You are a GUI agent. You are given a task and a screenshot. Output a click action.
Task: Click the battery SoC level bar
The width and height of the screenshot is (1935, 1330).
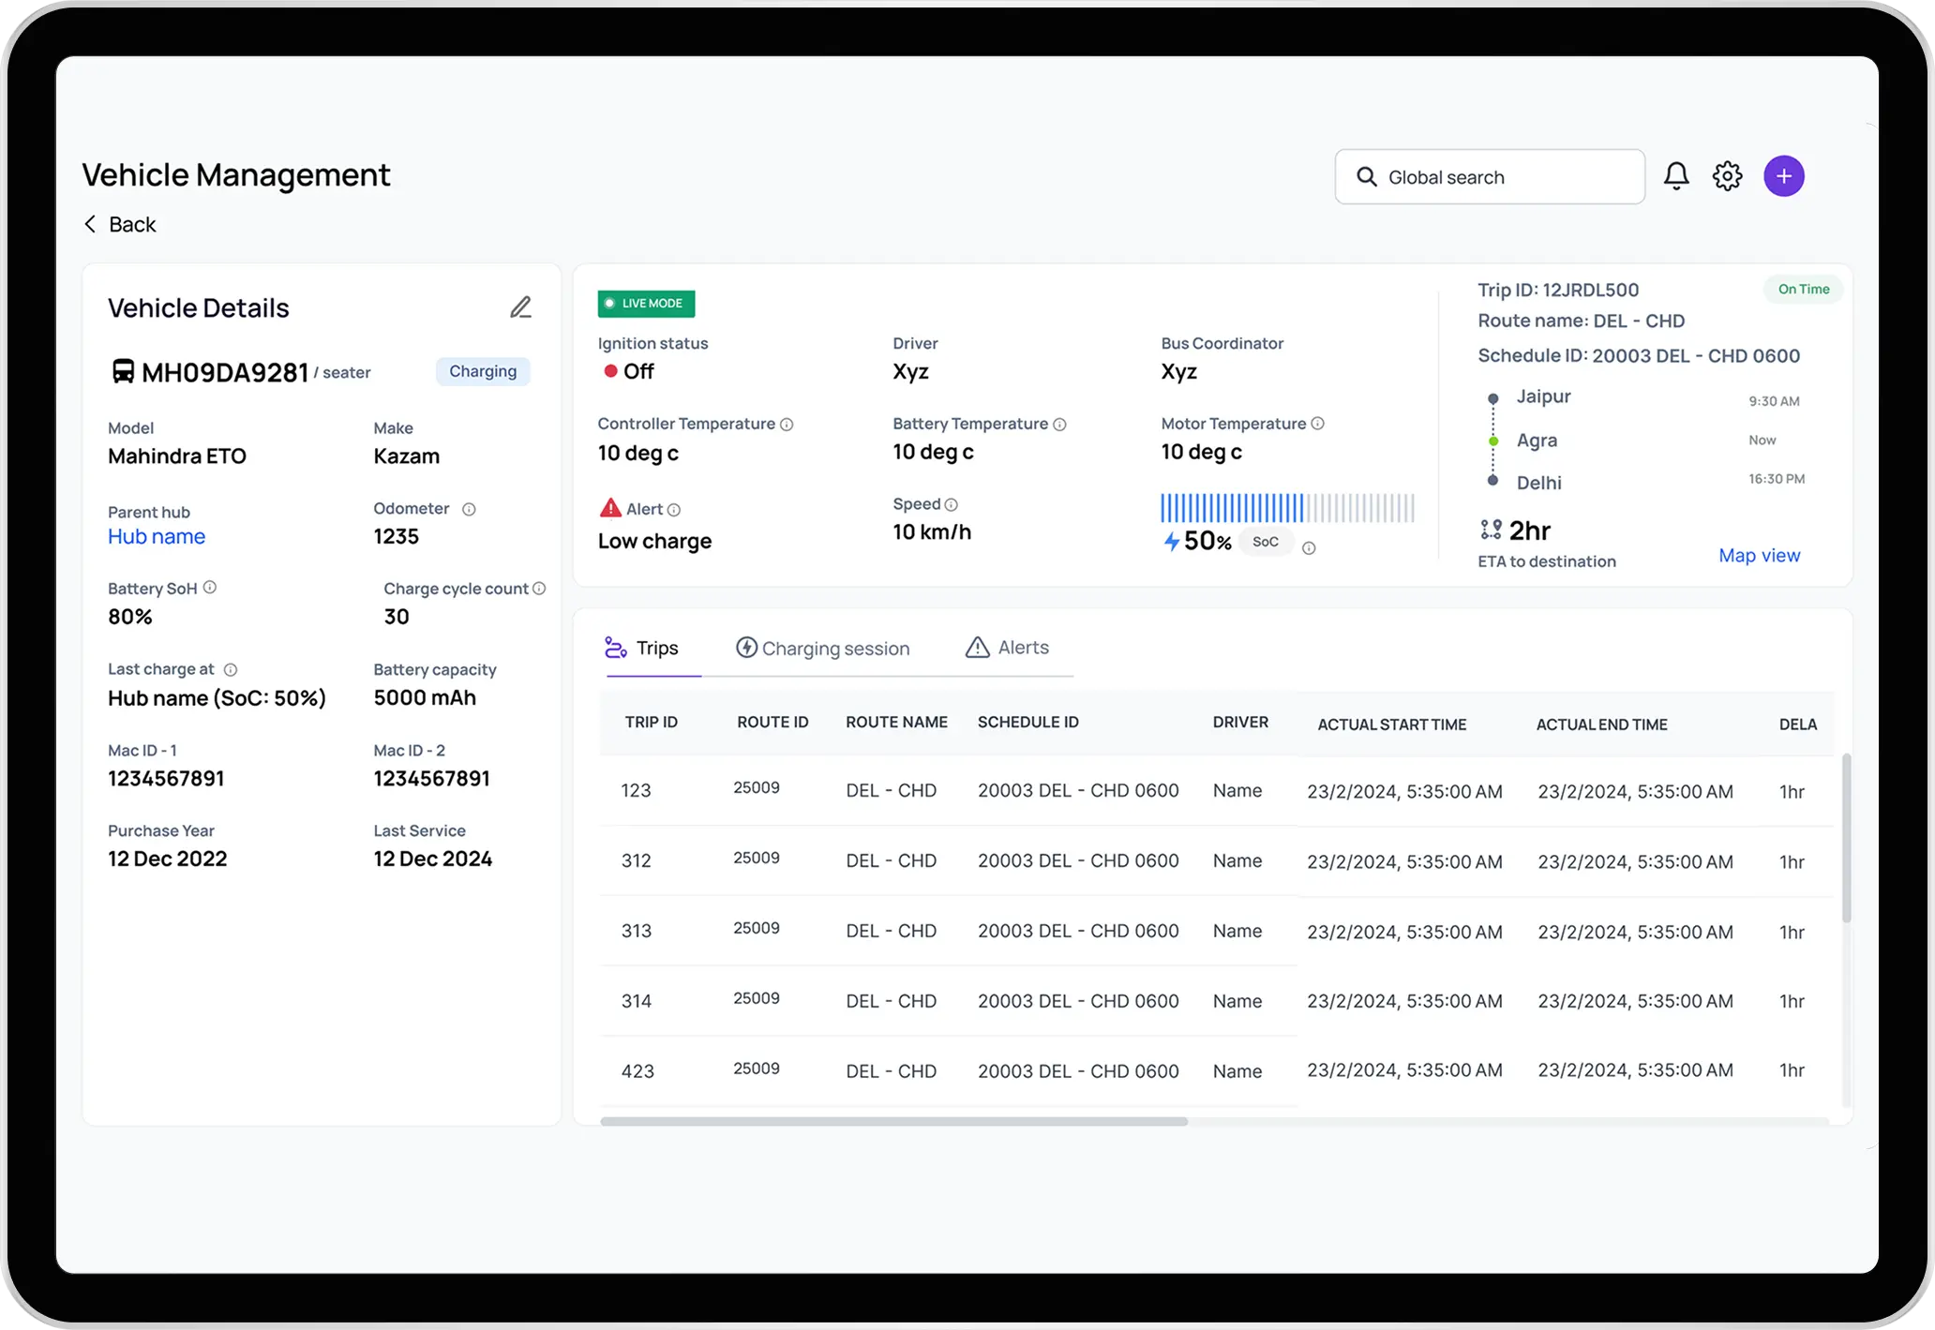1287,508
